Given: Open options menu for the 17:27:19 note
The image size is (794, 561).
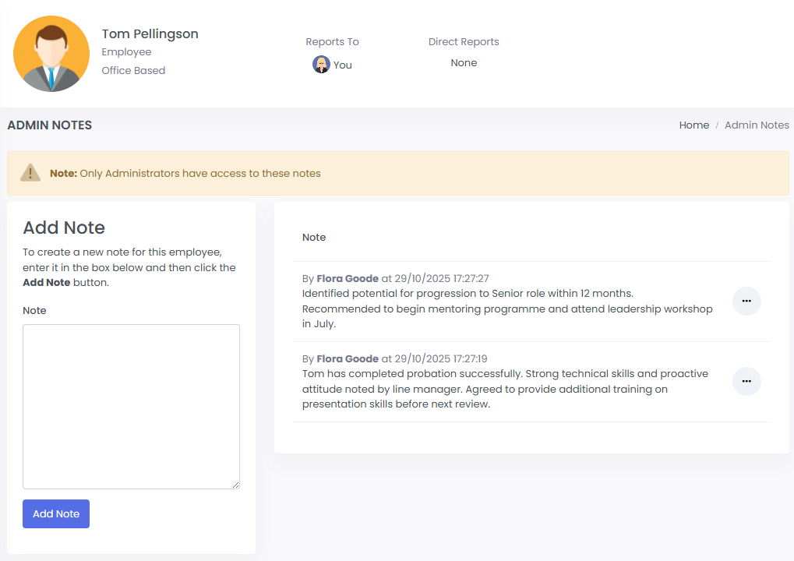Looking at the screenshot, I should [746, 381].
